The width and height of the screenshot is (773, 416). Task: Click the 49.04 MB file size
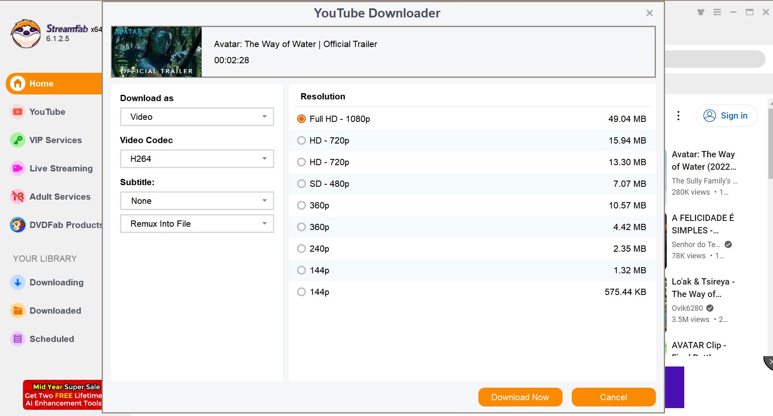click(x=627, y=119)
